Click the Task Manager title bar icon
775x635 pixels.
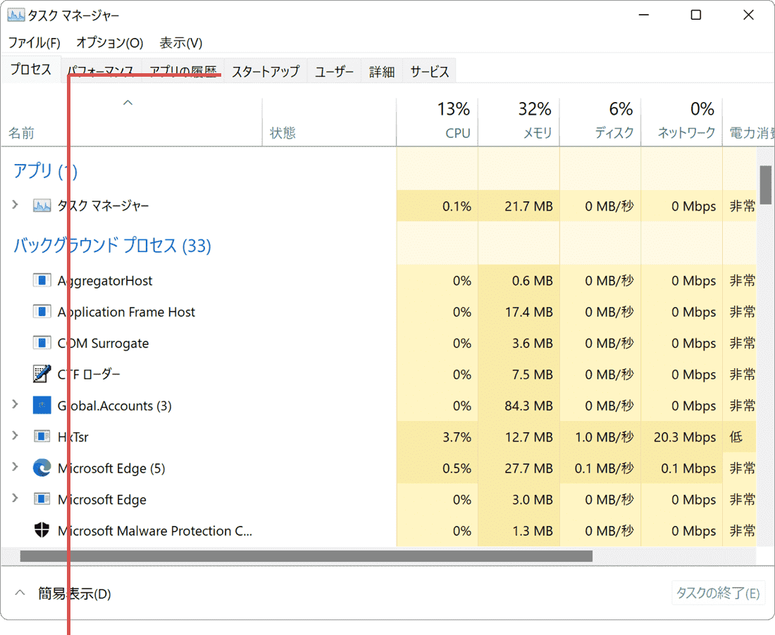[x=15, y=15]
